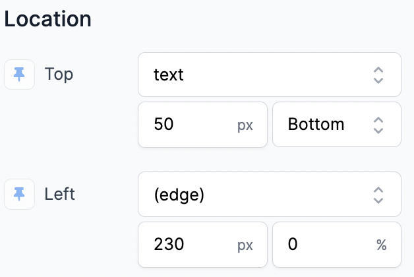
Task: Open the Top anchor dropdown showing text
Action: pos(270,75)
